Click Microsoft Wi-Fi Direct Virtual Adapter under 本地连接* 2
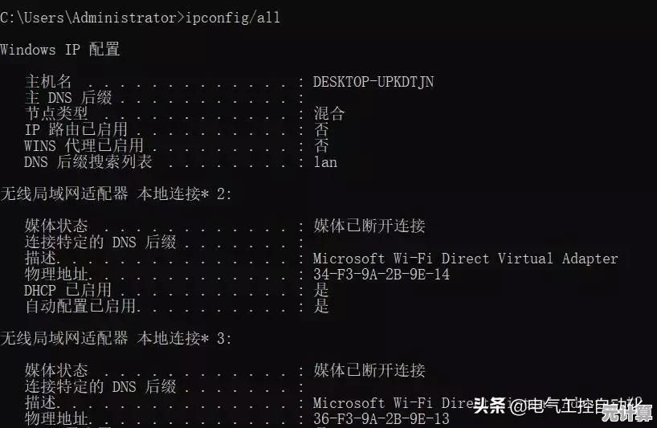Image resolution: width=657 pixels, height=428 pixels. pyautogui.click(x=465, y=259)
